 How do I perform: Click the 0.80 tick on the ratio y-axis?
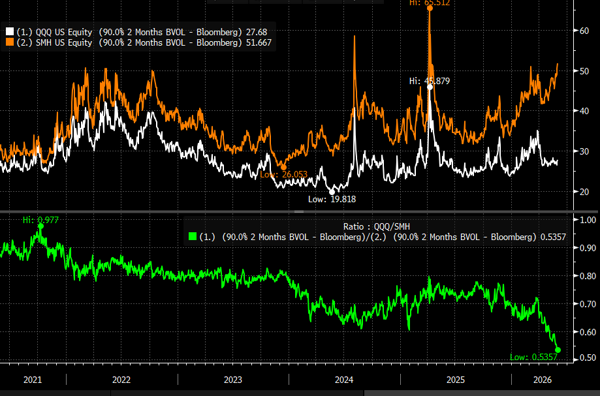(x=588, y=276)
